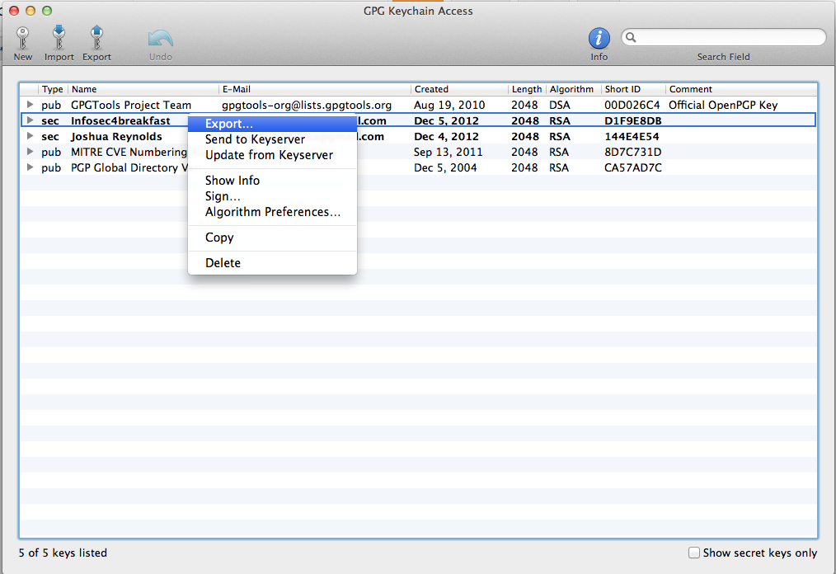This screenshot has width=836, height=574.
Task: Click the Export key toolbar icon
Action: tap(96, 39)
